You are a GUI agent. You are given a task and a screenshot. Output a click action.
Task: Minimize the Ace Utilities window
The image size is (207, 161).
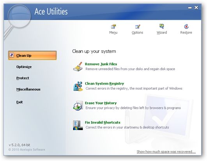coord(190,8)
